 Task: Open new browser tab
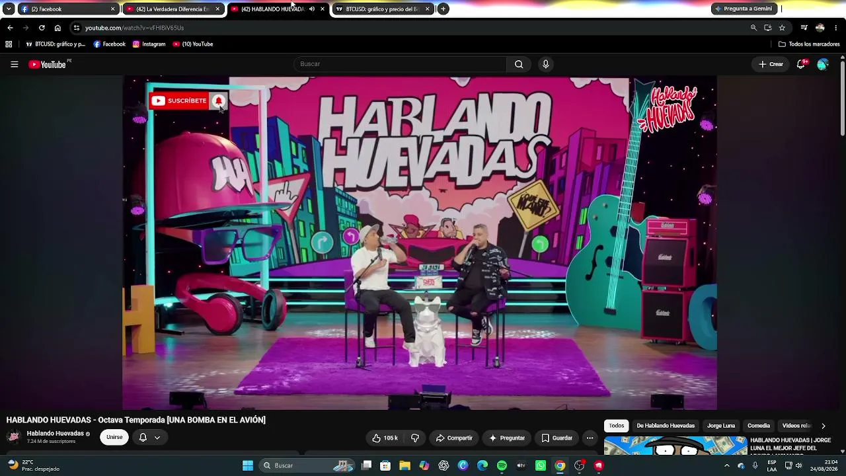coord(443,9)
